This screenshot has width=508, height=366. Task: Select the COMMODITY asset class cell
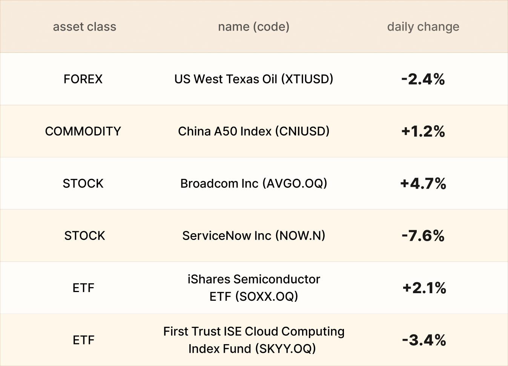(x=83, y=131)
